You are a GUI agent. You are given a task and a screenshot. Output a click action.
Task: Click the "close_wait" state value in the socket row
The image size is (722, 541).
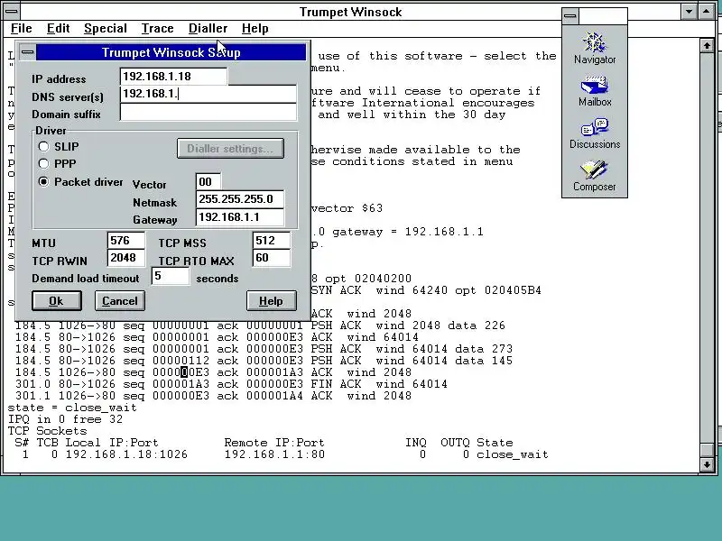click(513, 454)
